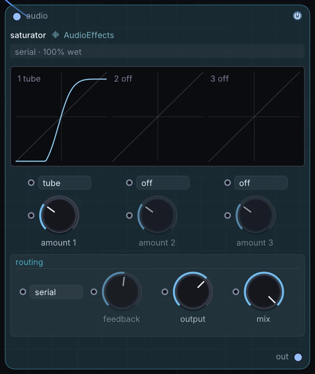Click the modulation port beside amount 2 knob
Screen dimensions: 315x374
pos(129,215)
